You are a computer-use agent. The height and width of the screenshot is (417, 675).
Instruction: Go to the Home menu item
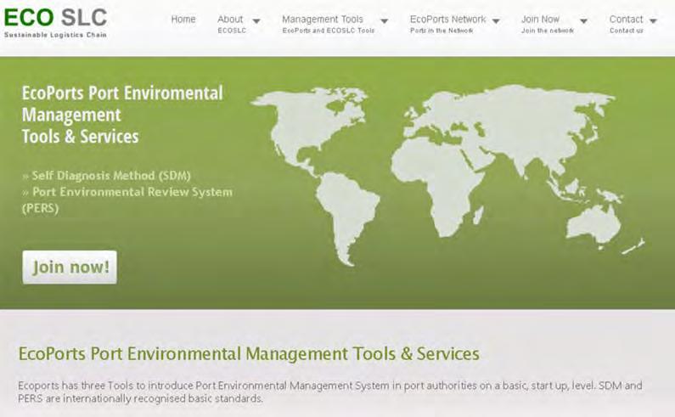[183, 20]
